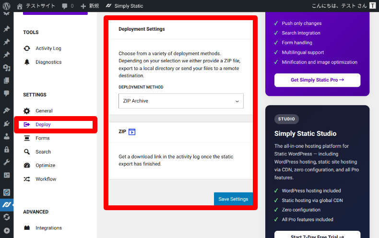Click the Integrations block icon

pos(27,228)
